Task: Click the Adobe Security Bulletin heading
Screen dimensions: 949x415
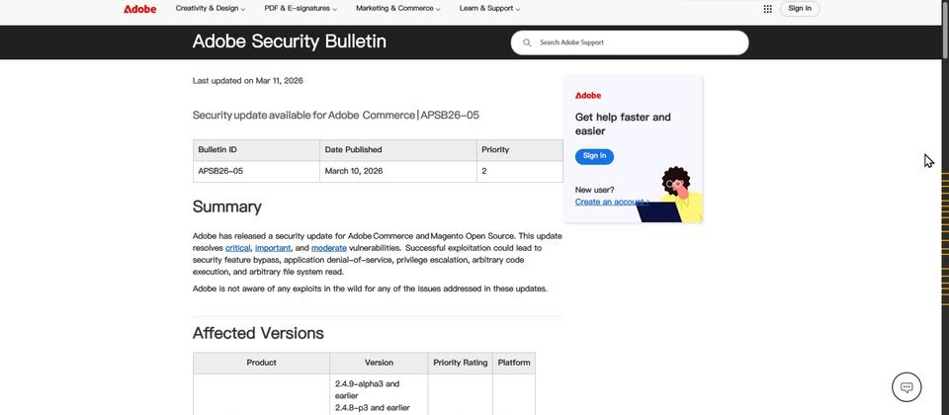Action: pyautogui.click(x=289, y=41)
